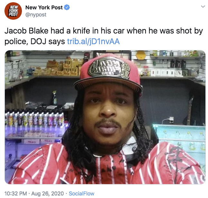Click the spray bottle on the counter

pos(54,98)
